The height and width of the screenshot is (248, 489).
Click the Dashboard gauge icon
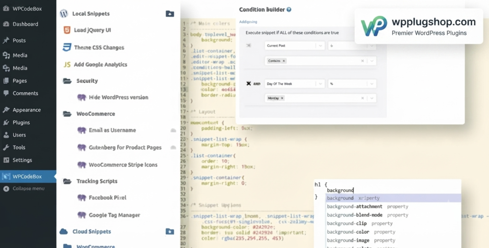(6, 24)
